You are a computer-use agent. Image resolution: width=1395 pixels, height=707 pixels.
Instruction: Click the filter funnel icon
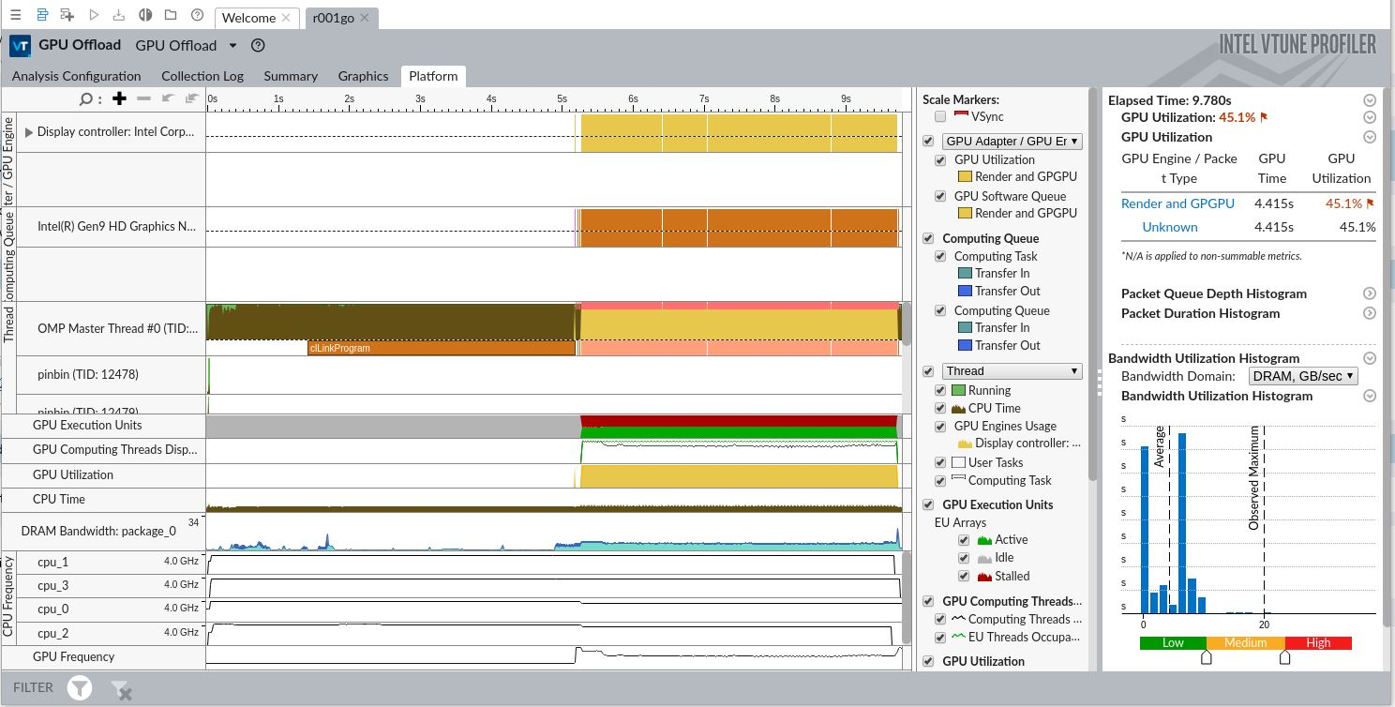tap(80, 688)
